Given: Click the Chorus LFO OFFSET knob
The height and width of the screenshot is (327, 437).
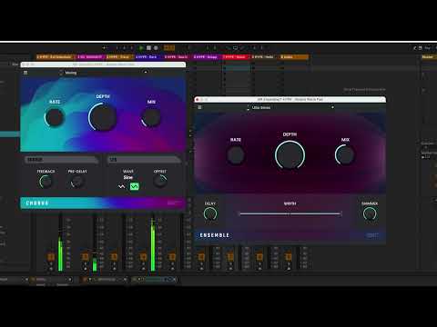Looking at the screenshot, I should 159,181.
